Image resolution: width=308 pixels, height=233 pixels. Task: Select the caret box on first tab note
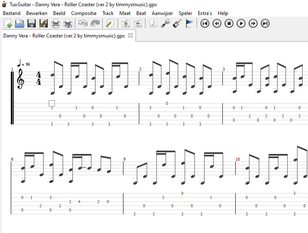coord(52,103)
